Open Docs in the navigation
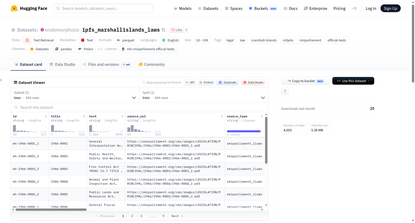This screenshot has height=223, width=415. tap(290, 8)
